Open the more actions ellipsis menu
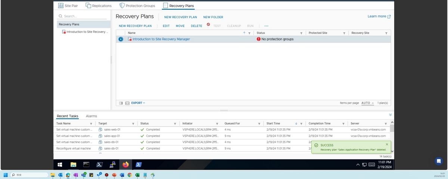The image size is (448, 179). [266, 26]
